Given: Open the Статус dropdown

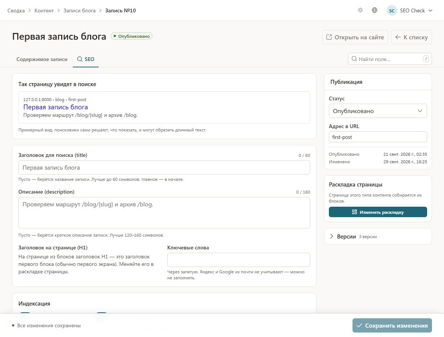Looking at the screenshot, I should coord(378,111).
